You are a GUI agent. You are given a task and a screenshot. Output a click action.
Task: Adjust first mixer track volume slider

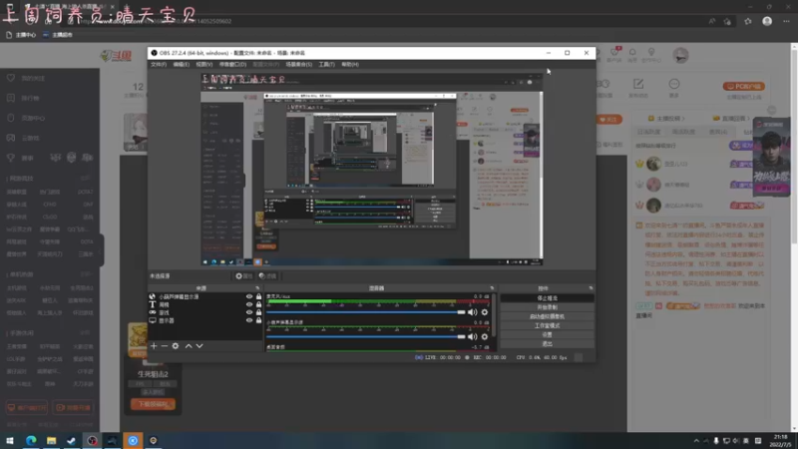click(x=365, y=312)
